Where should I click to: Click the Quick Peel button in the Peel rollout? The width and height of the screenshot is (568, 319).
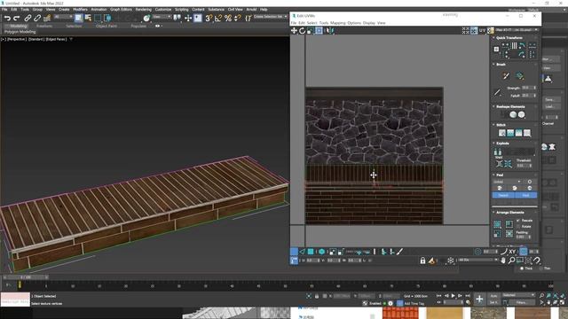point(500,188)
